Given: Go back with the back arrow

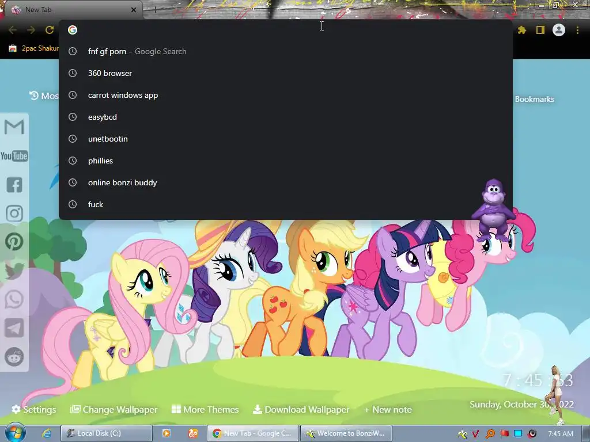Looking at the screenshot, I should (13, 30).
